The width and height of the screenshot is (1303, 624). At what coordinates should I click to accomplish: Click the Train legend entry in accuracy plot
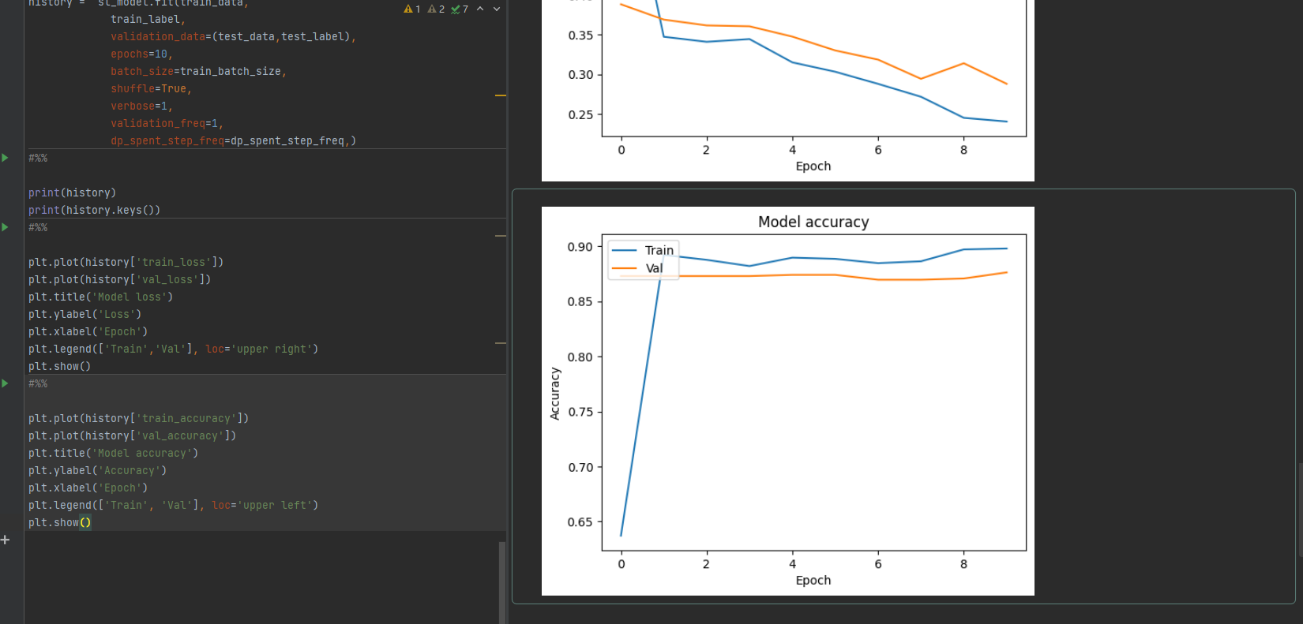[643, 250]
